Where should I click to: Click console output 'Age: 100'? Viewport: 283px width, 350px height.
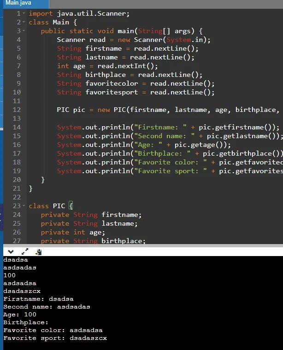[20, 315]
